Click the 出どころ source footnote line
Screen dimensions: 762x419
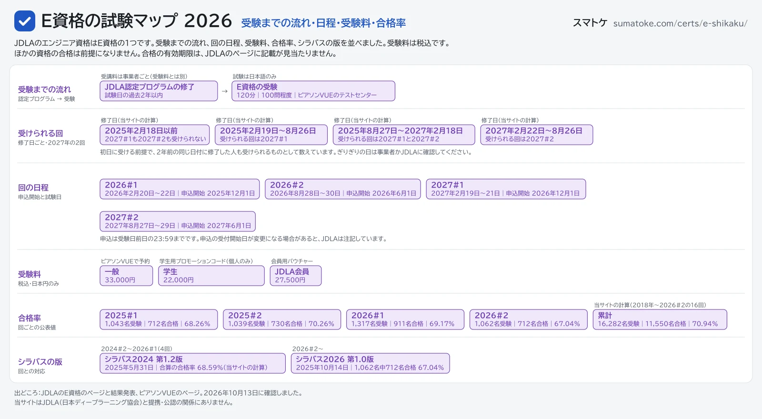click(159, 393)
